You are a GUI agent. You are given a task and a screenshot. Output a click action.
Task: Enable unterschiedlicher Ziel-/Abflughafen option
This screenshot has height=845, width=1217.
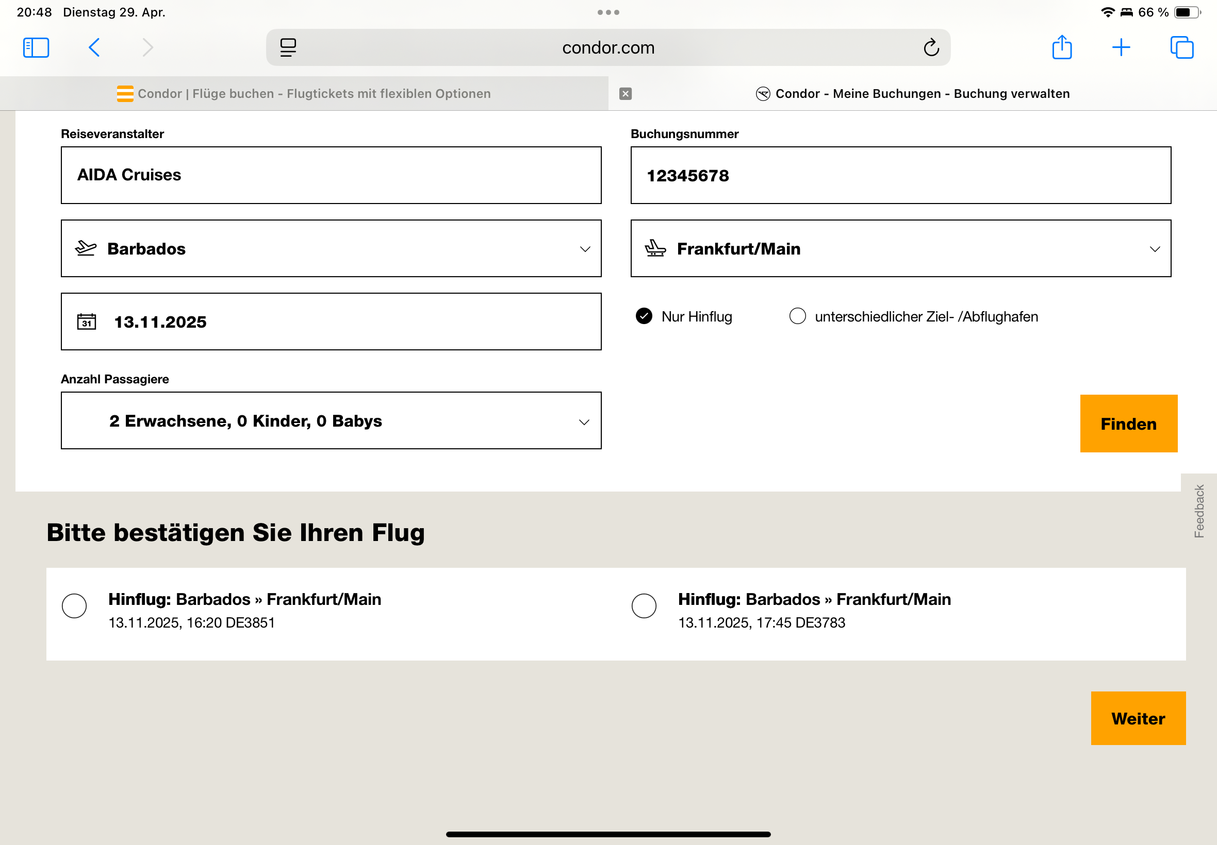(x=797, y=316)
